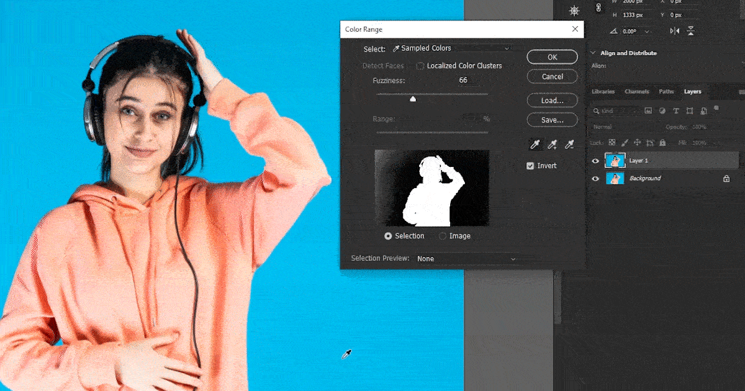The width and height of the screenshot is (745, 391).
Task: Open the Sampled Colors dropdown
Action: (x=453, y=48)
